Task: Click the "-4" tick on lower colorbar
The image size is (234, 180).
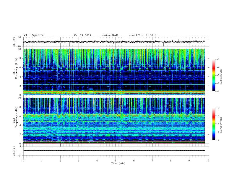Action: click(x=218, y=116)
